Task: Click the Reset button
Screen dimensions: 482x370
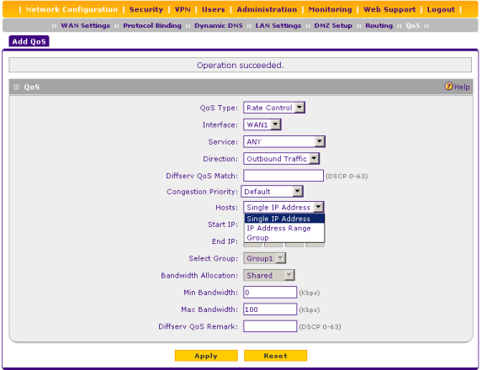Action: pyautogui.click(x=275, y=356)
